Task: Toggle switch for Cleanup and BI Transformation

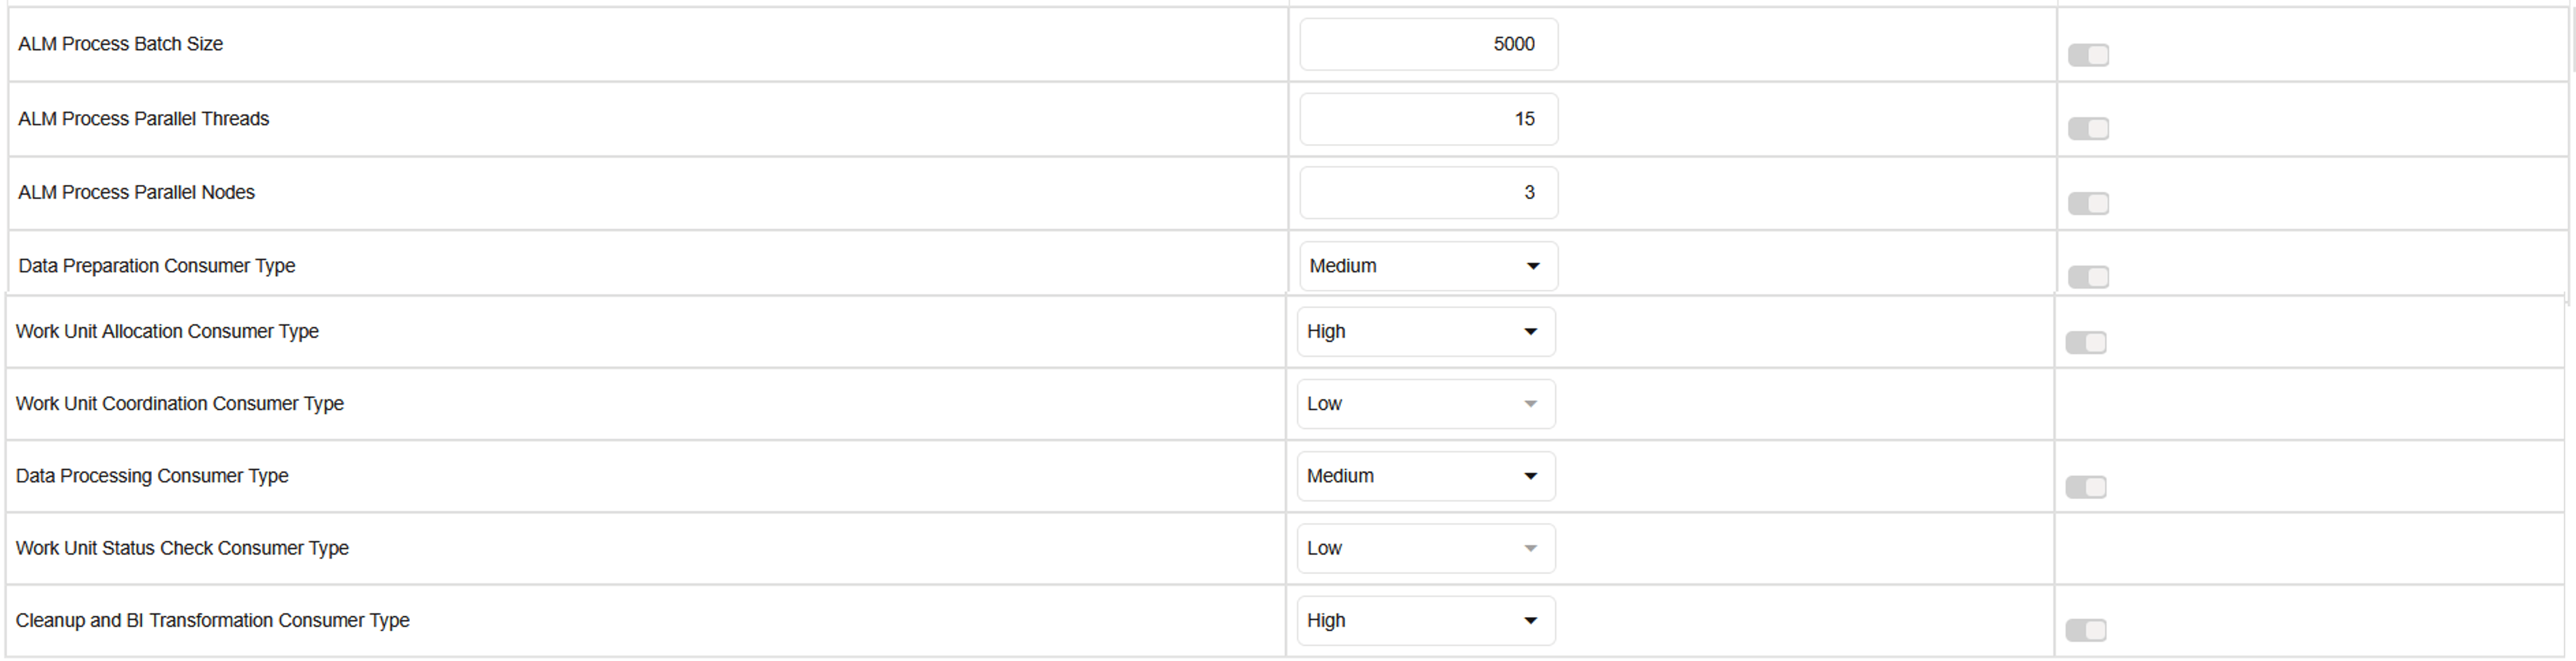Action: [2086, 630]
